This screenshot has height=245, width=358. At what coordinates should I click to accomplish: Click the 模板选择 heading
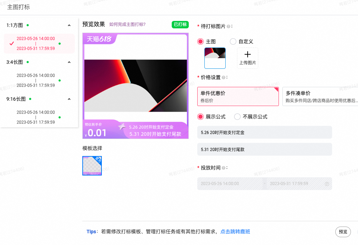coord(92,148)
